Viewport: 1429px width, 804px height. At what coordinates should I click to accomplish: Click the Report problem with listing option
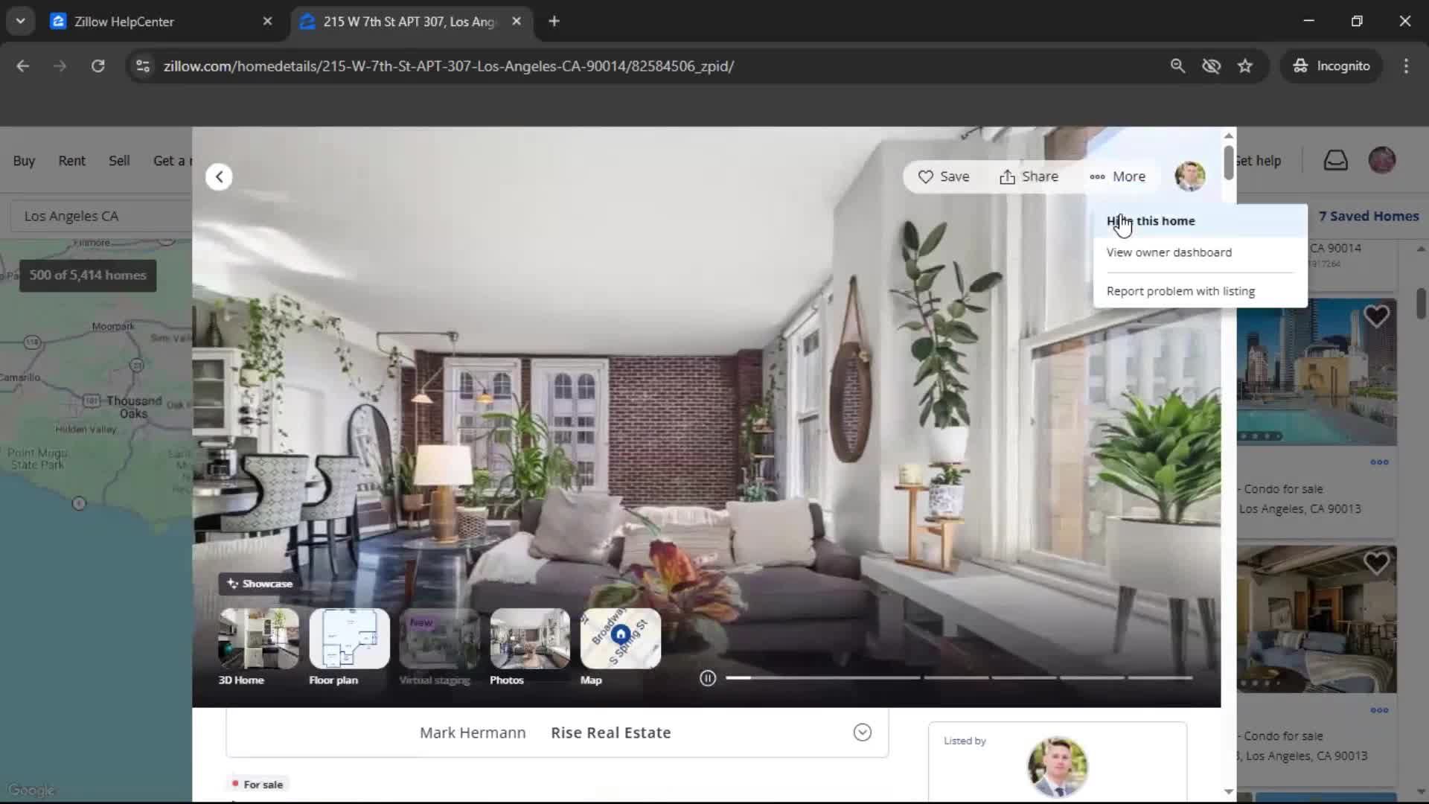[x=1180, y=290]
